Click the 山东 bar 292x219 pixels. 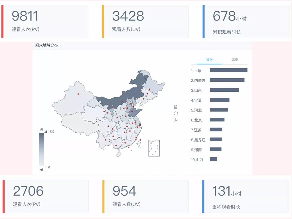pos(224,90)
